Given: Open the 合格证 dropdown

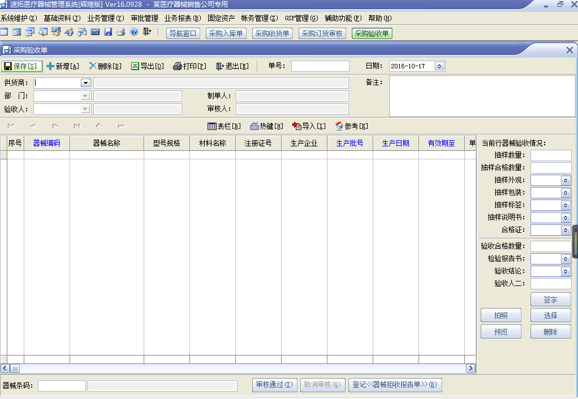Looking at the screenshot, I should [566, 230].
